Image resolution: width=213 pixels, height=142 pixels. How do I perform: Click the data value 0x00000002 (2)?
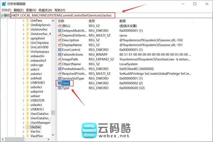coord(131,83)
